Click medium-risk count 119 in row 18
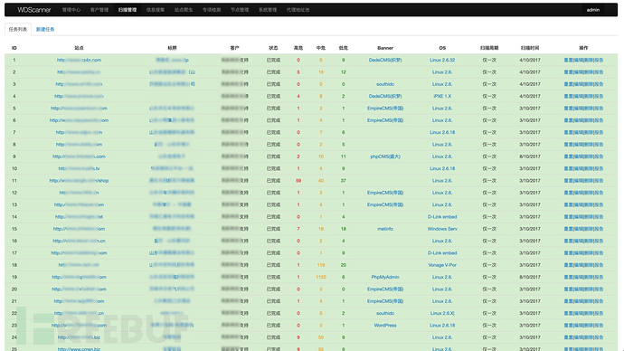 coord(321,265)
